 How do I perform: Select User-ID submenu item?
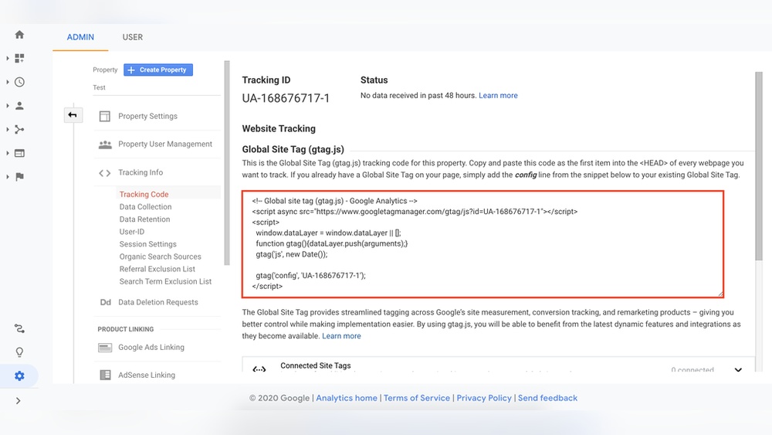[131, 232]
